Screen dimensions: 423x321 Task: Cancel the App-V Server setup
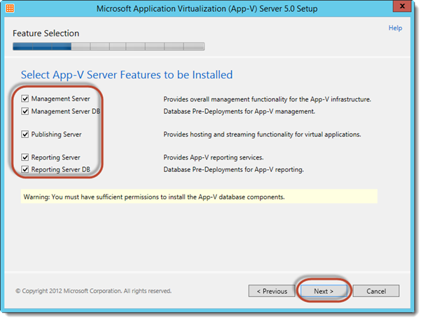(x=376, y=291)
